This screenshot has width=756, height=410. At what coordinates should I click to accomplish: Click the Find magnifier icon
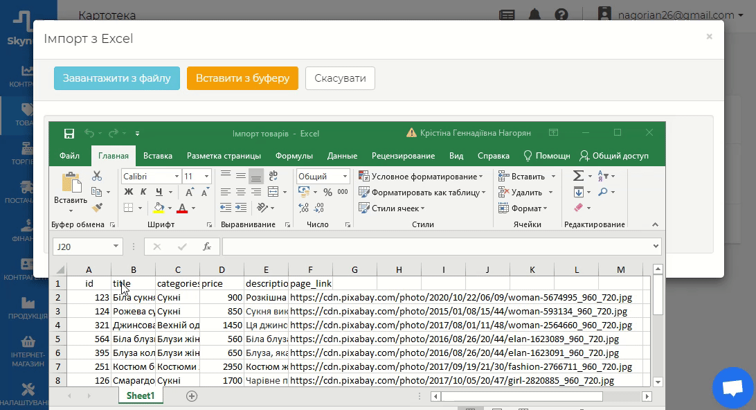click(x=603, y=192)
